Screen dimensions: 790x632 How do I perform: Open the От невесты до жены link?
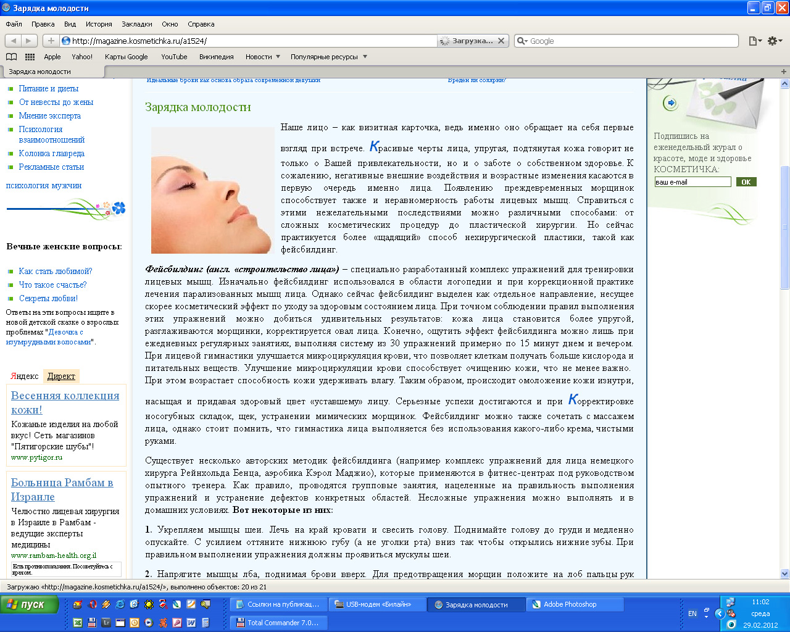click(x=56, y=102)
